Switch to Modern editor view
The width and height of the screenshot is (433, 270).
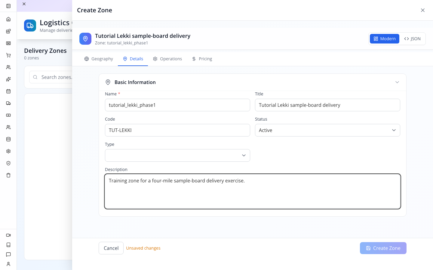point(385,39)
